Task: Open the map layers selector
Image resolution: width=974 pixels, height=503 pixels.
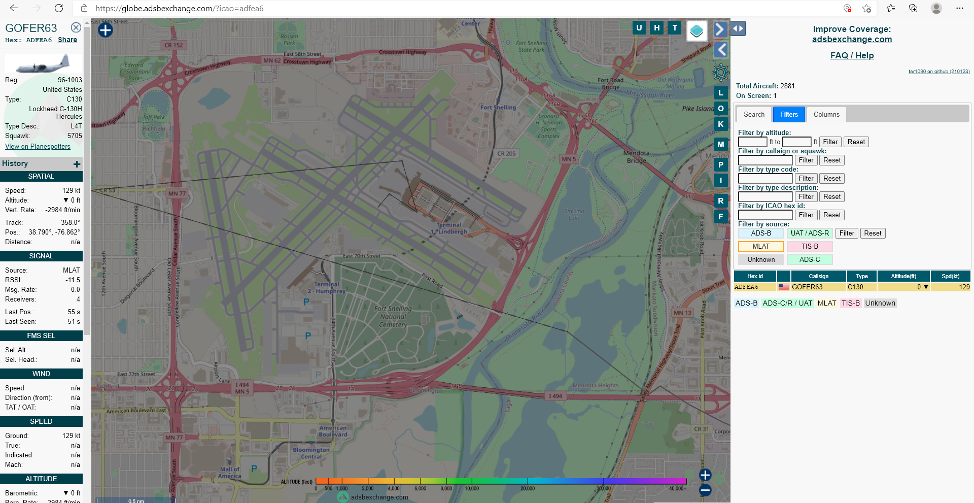Action: (x=697, y=31)
